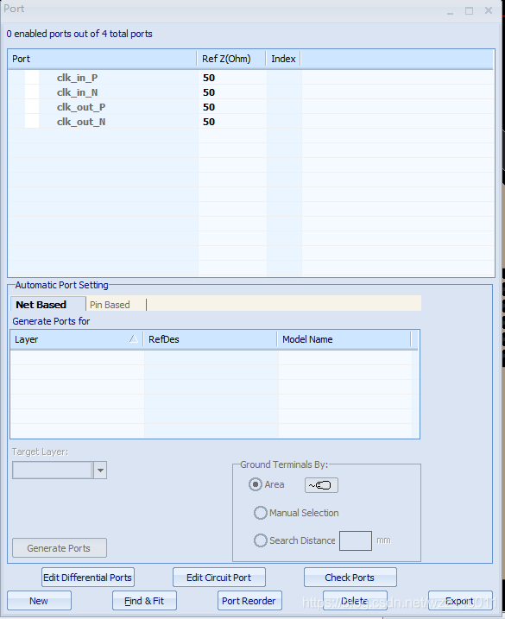This screenshot has height=619, width=505.
Task: Click the Check Ports button
Action: click(350, 578)
